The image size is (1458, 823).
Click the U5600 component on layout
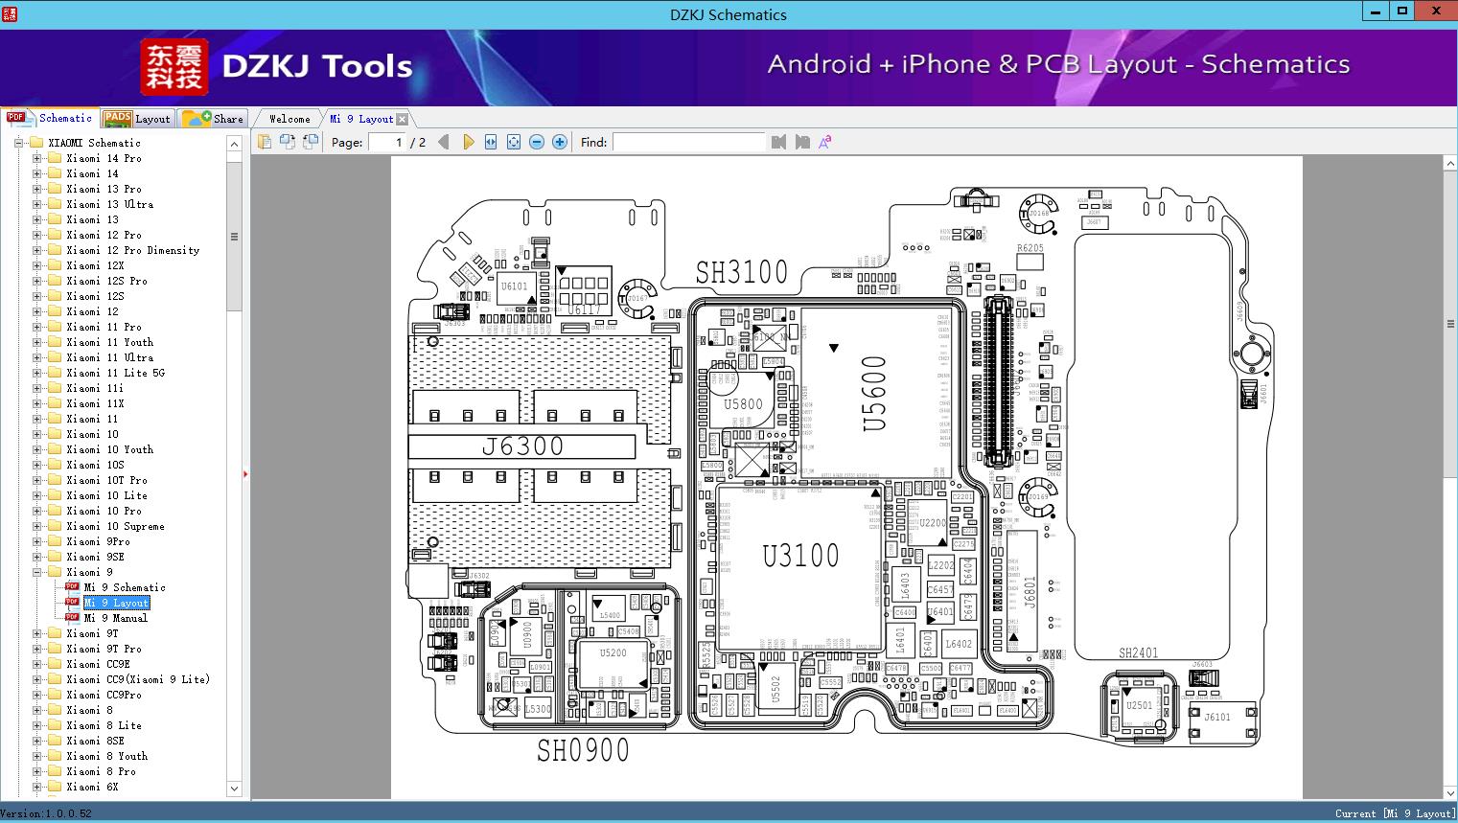click(x=873, y=393)
